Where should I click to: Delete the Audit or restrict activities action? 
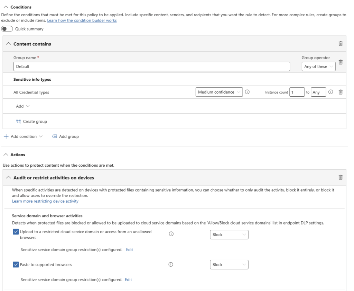pos(341,177)
